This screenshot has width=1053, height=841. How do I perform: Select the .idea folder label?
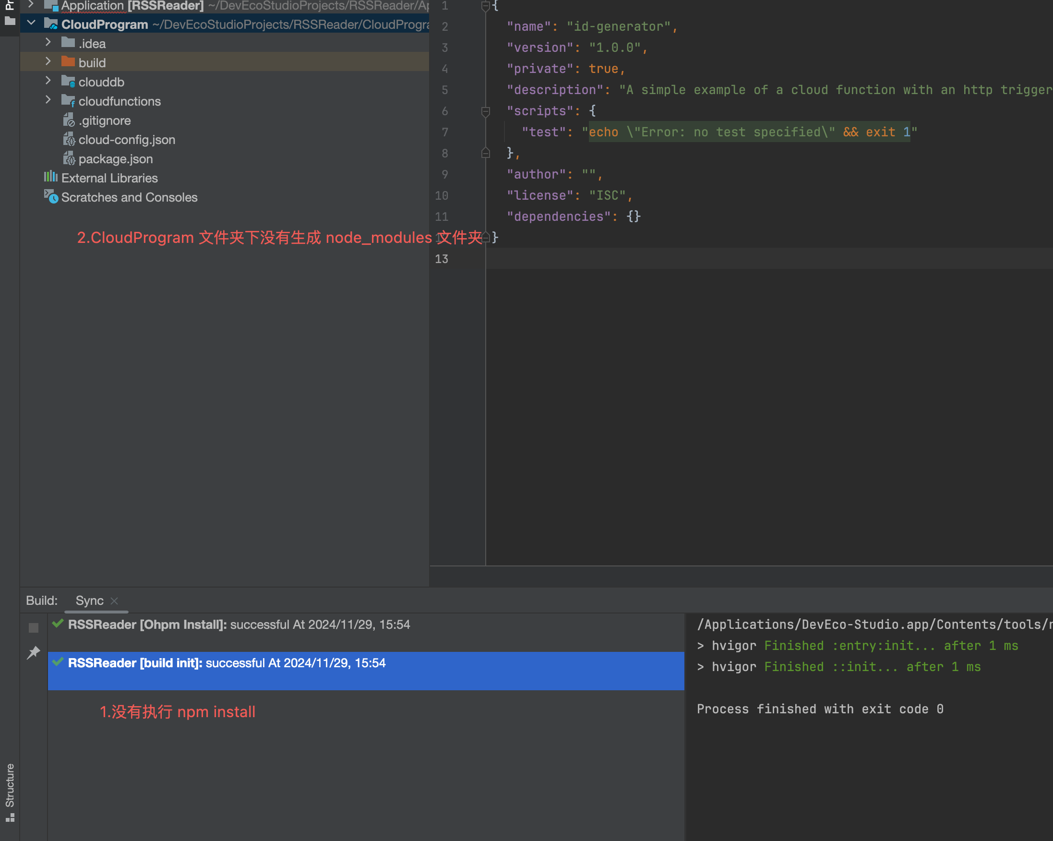coord(92,44)
